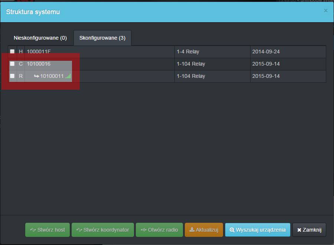Click the radio wave icon on Otwórz radio
Image resolution: width=334 pixels, height=245 pixels.
pos(144,230)
